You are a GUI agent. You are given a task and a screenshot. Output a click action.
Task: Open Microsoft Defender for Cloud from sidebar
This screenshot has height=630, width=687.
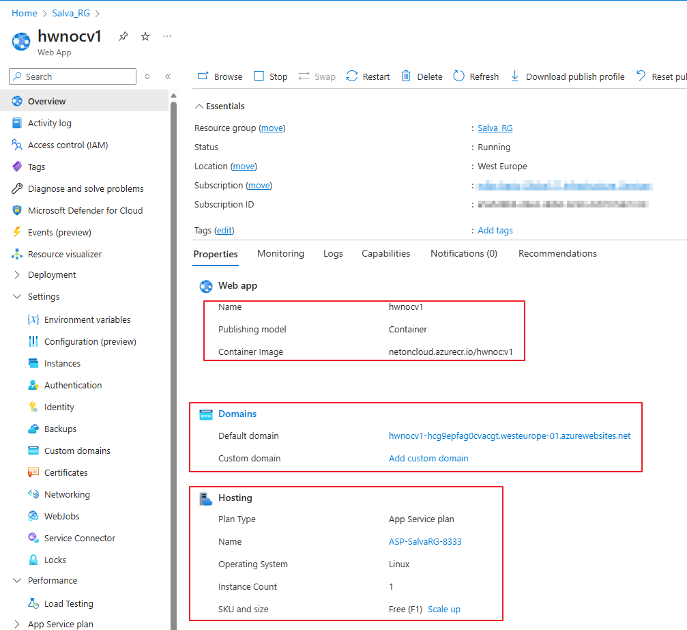85,210
